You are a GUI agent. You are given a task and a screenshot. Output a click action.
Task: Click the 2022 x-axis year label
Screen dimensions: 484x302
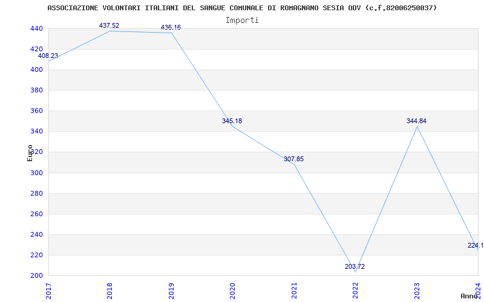[356, 291]
